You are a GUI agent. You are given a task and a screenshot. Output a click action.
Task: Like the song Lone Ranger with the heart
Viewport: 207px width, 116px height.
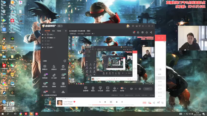click(74, 102)
